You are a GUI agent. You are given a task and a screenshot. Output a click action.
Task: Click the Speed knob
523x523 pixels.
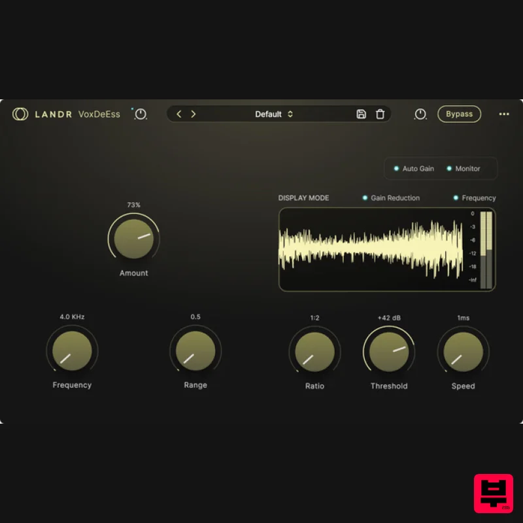tap(463, 352)
